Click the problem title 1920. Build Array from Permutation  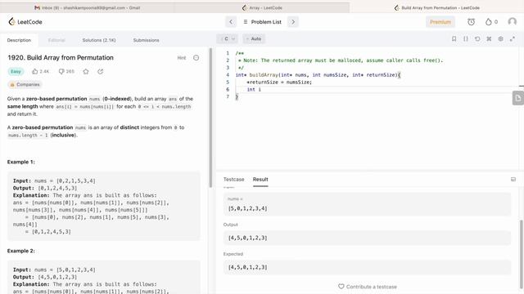coord(61,58)
